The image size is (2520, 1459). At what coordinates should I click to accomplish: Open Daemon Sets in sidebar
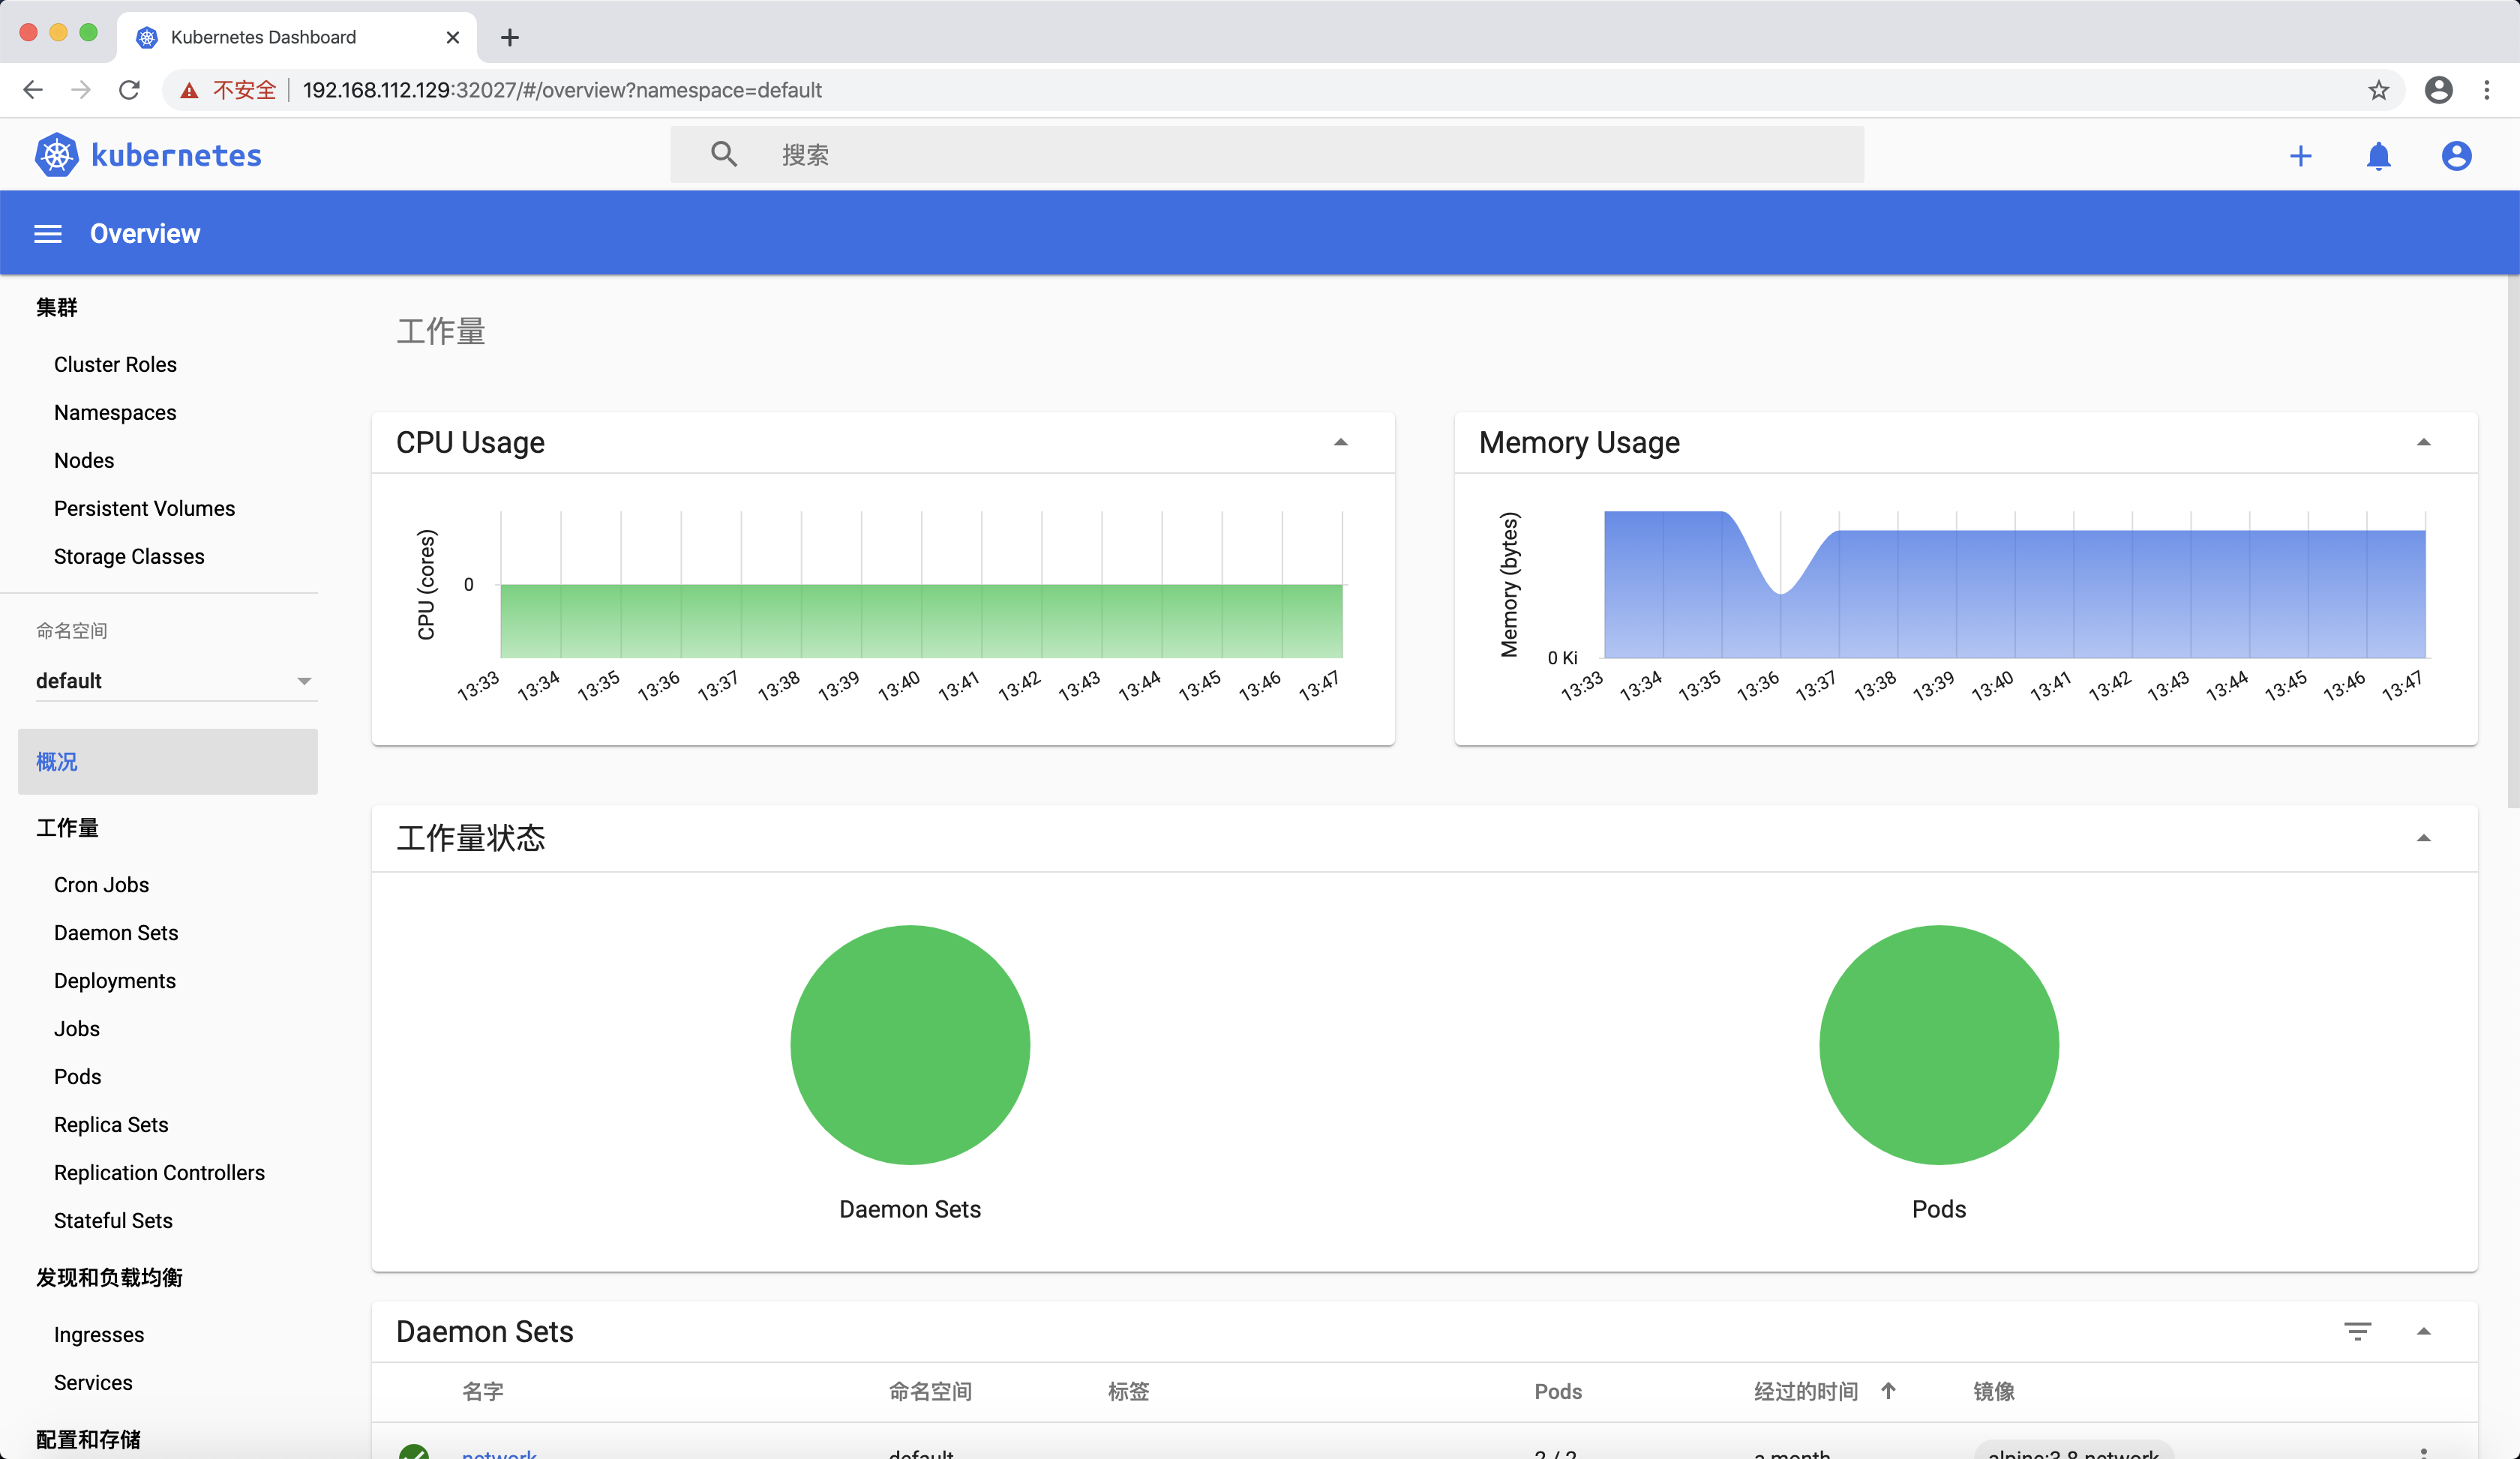(x=116, y=933)
